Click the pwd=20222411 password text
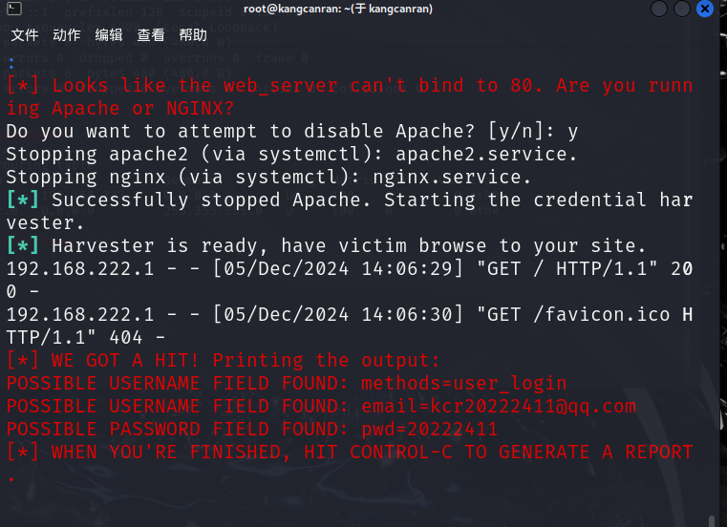The height and width of the screenshot is (527, 727). click(x=429, y=430)
